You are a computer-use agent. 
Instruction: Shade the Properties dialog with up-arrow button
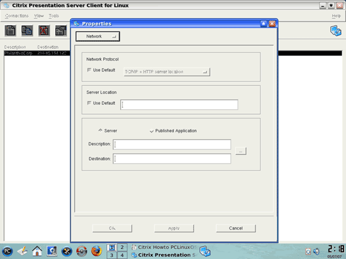[x=264, y=24]
